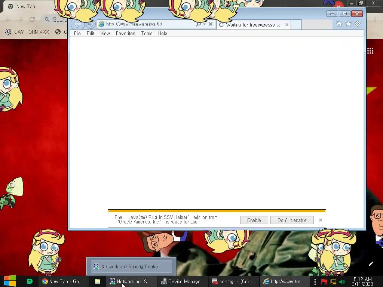Viewport: 383px width, 287px height.
Task: Open the View menu
Action: click(x=105, y=33)
